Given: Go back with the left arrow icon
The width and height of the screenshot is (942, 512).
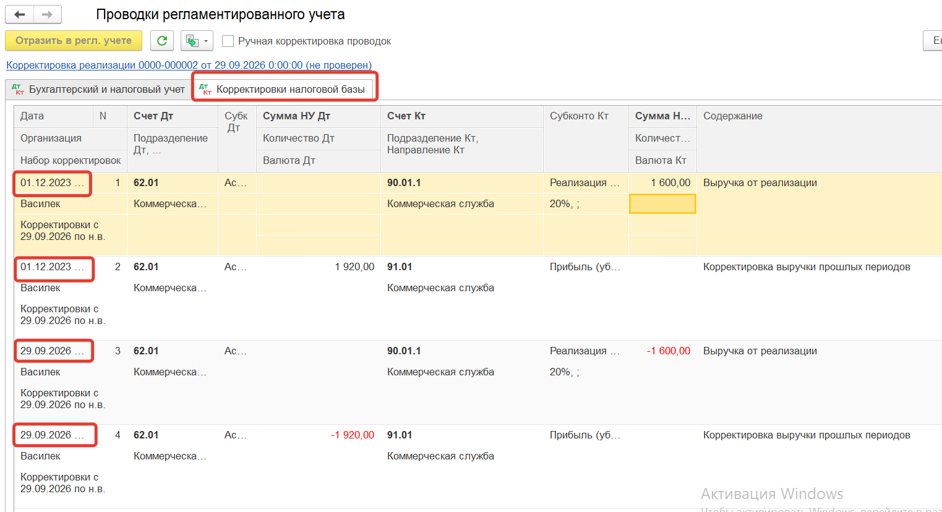Looking at the screenshot, I should [x=19, y=14].
